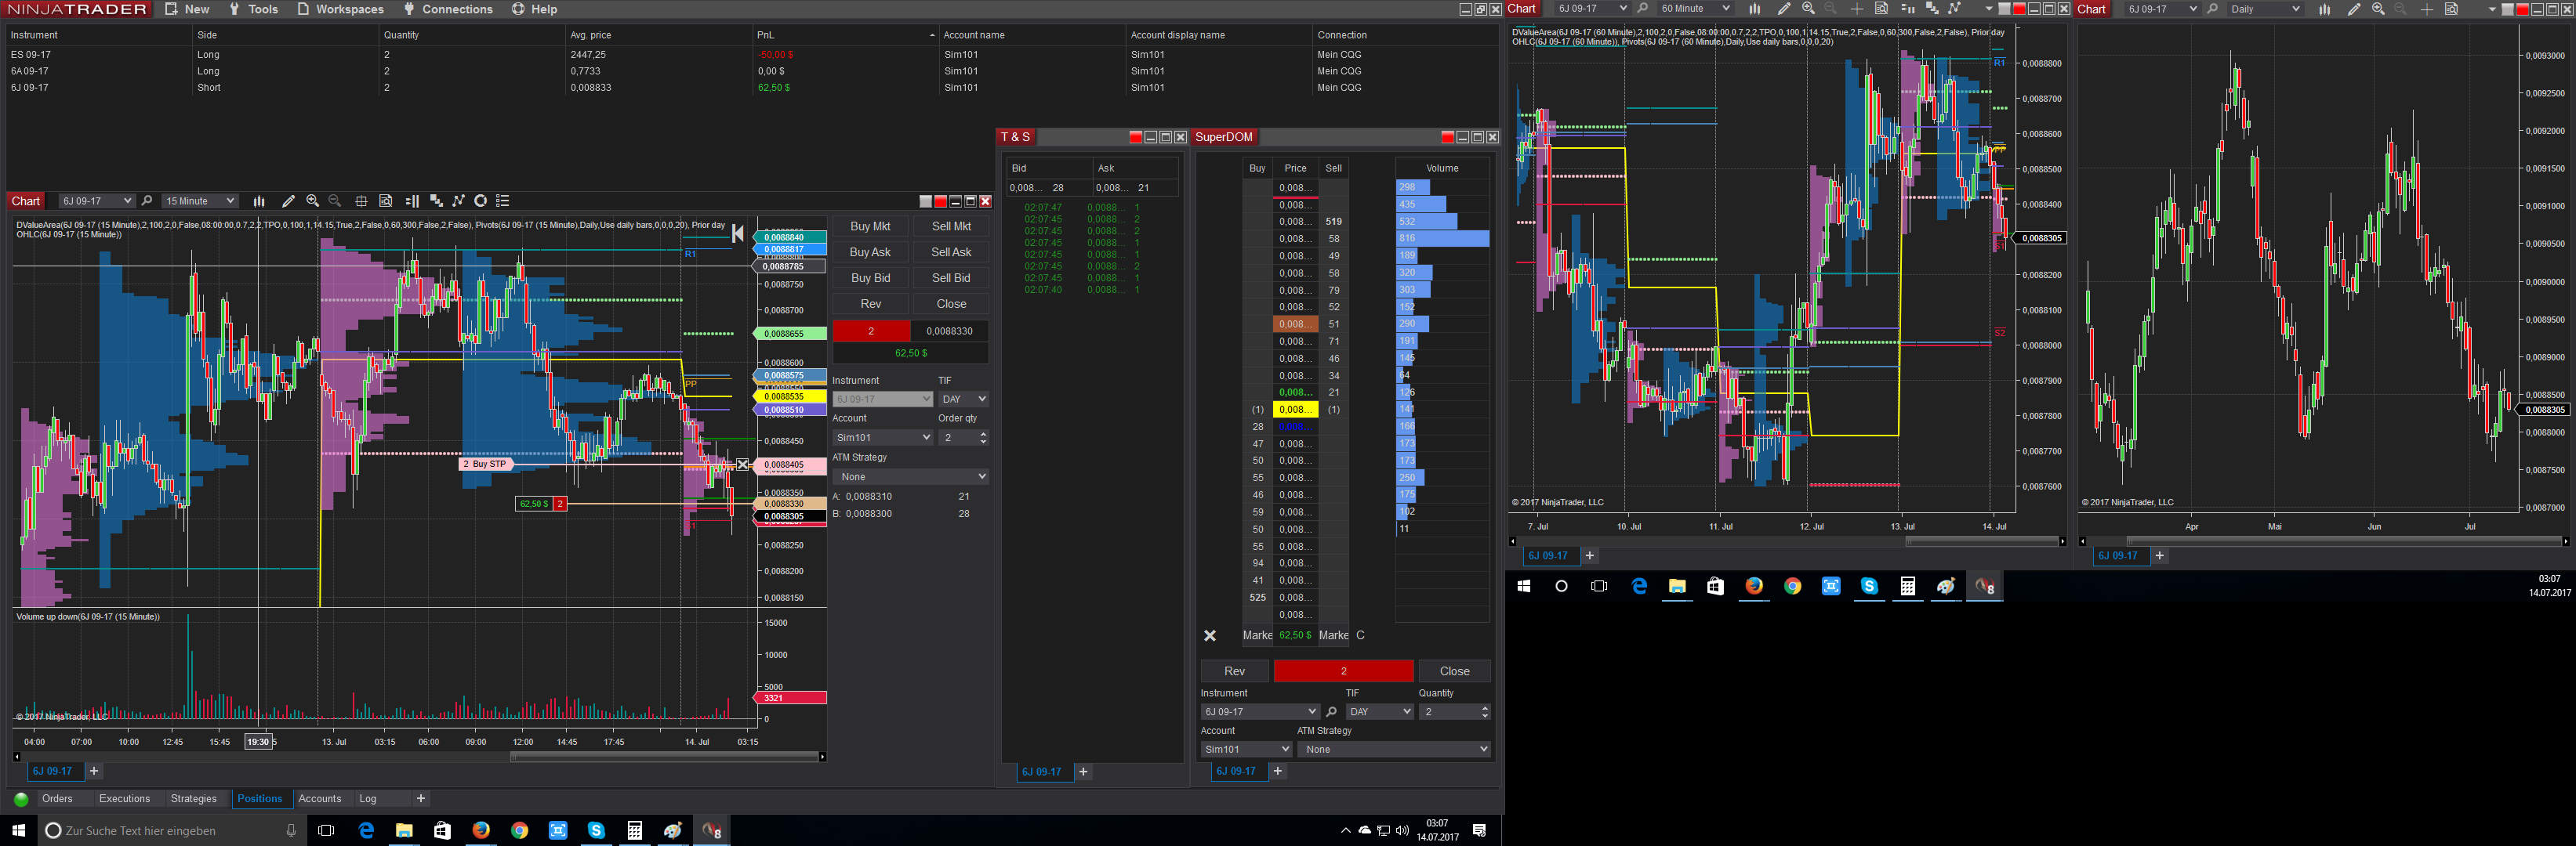Open bar type settings in 60 Minute chart

(x=1754, y=9)
